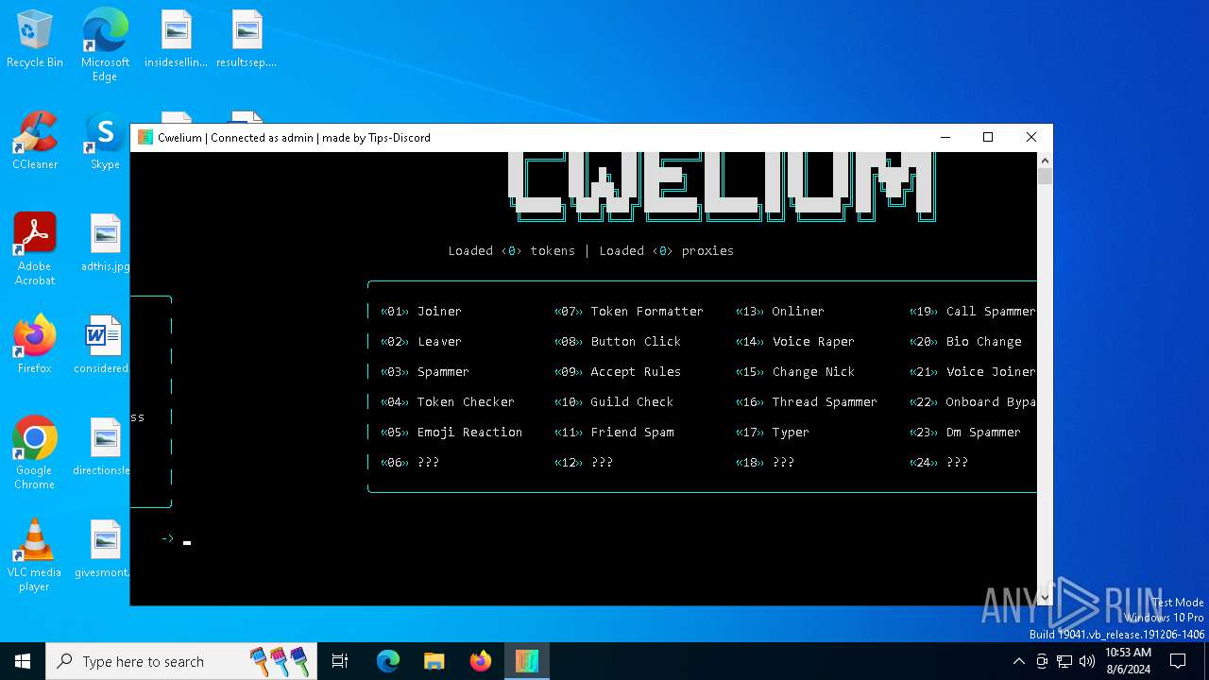Click the "15 Change Nick" text
This screenshot has height=680, width=1209.
[795, 372]
